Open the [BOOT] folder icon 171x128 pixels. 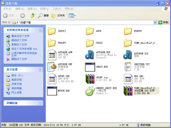(52, 31)
